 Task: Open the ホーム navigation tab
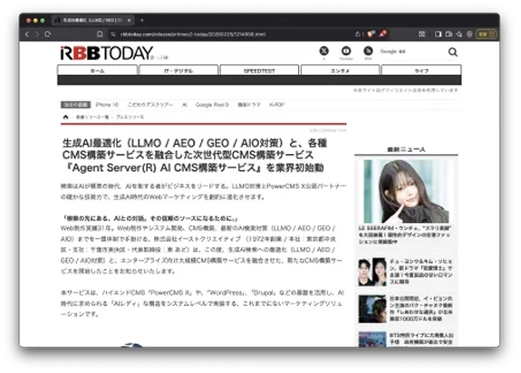97,71
